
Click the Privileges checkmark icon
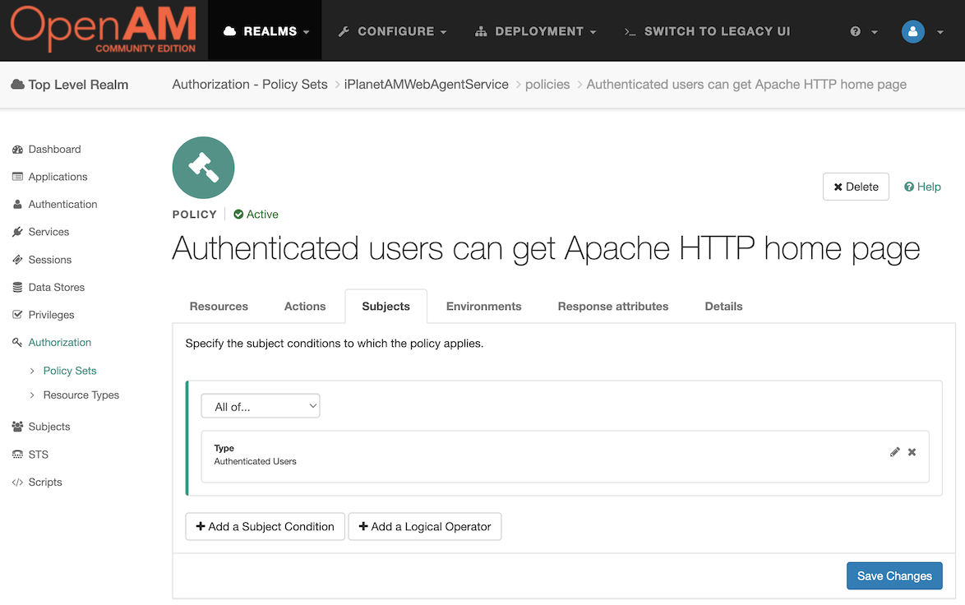17,315
